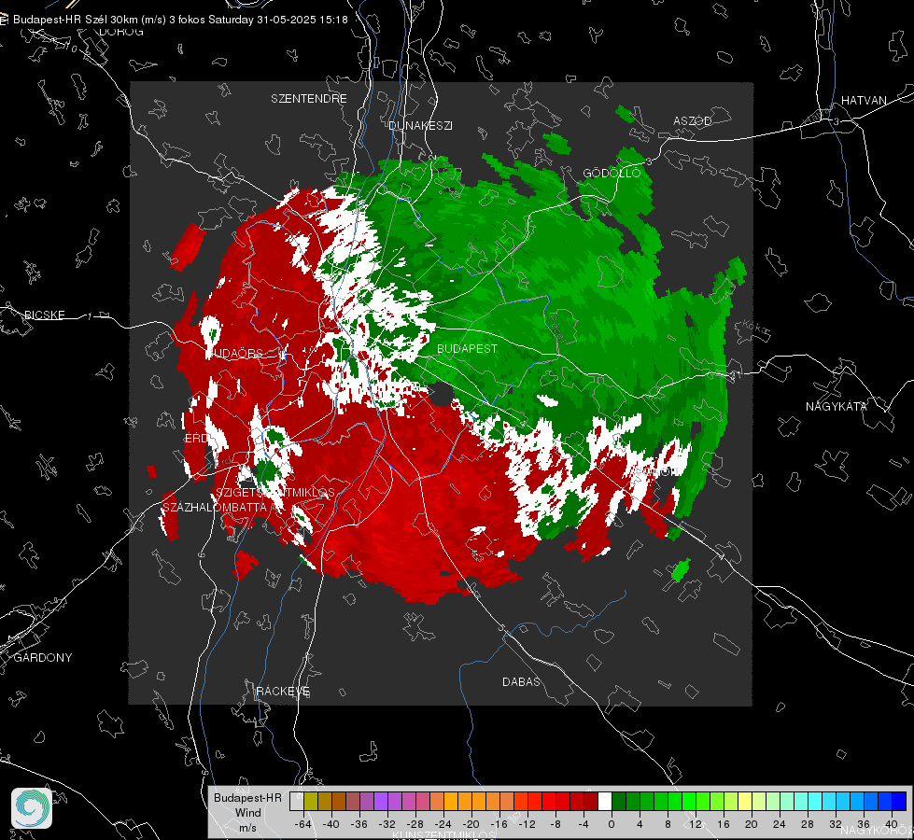Image resolution: width=914 pixels, height=840 pixels.
Task: Select the white zero-velocity legend swatch
Action: (x=605, y=802)
